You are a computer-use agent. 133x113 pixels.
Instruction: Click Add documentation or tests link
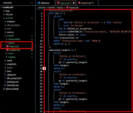point(61,11)
